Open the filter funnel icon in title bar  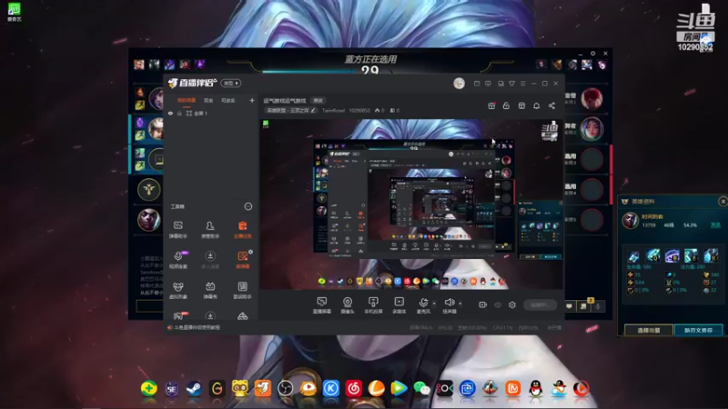[x=511, y=84]
